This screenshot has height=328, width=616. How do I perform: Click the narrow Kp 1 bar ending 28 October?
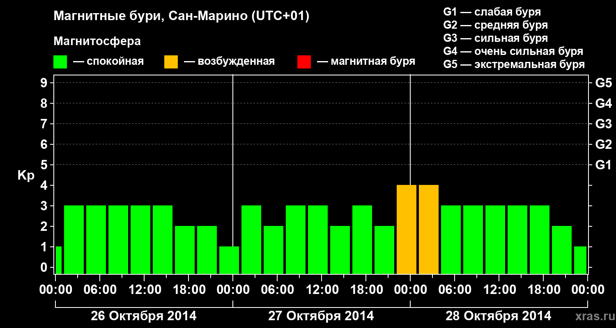pos(580,260)
